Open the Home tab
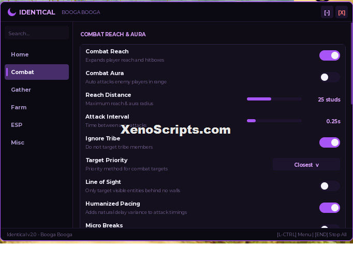Image resolution: width=353 pixels, height=259 pixels. [37, 54]
